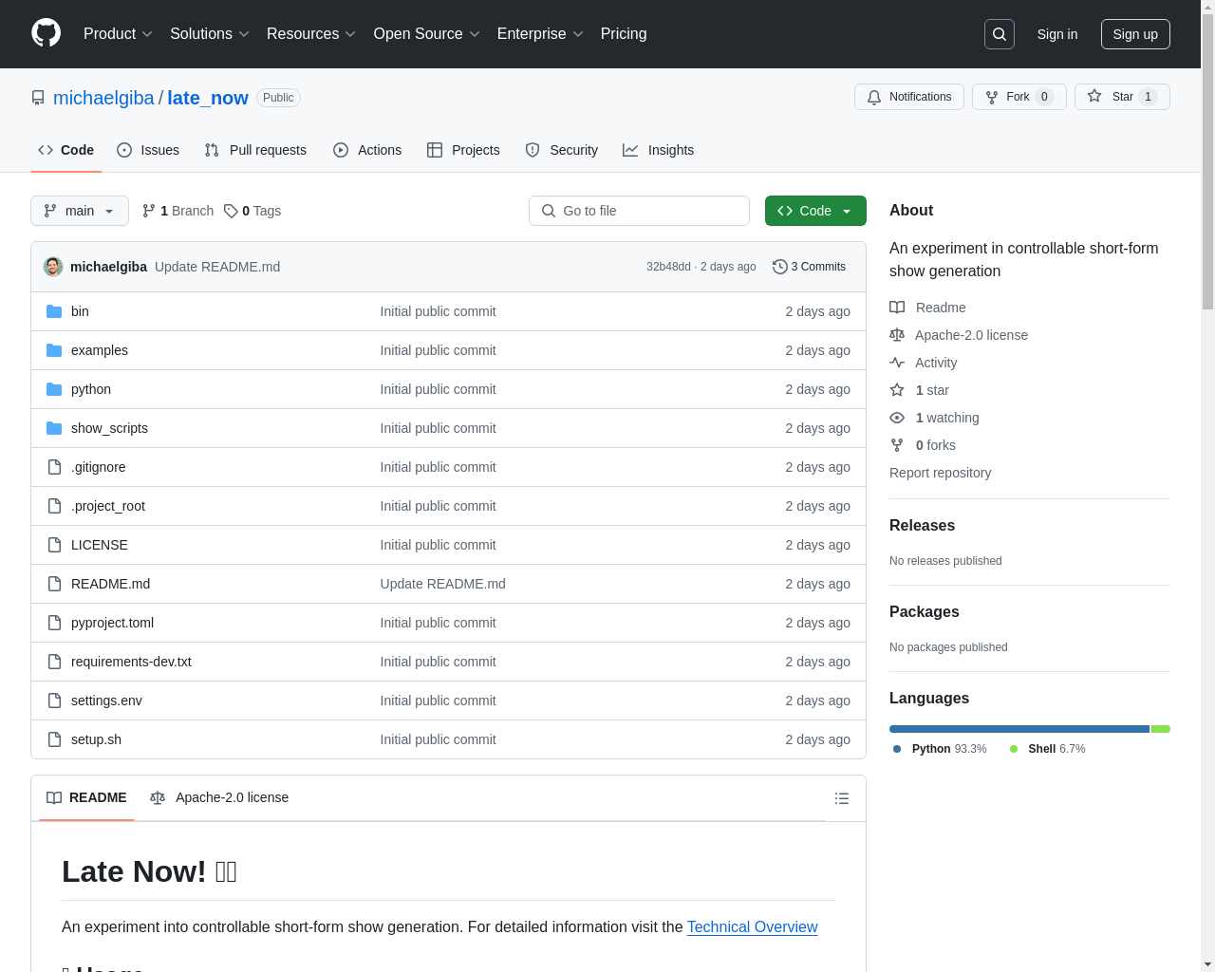1215x972 pixels.
Task: Click the setup.sh file icon
Action: click(x=54, y=739)
